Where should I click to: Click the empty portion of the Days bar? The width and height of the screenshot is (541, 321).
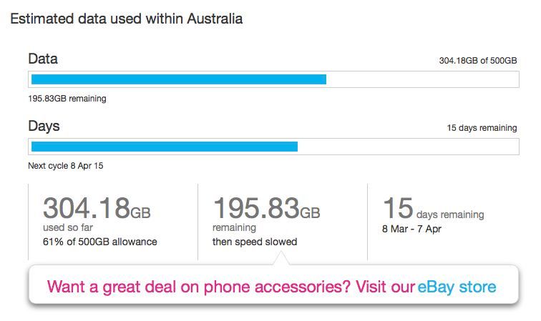point(406,147)
